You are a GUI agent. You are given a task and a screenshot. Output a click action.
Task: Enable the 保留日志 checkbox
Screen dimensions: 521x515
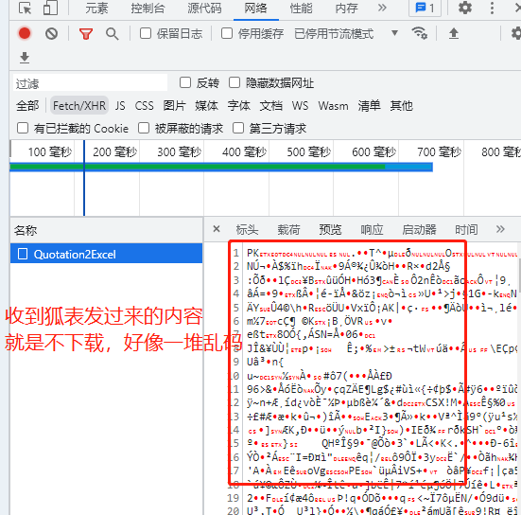point(146,33)
